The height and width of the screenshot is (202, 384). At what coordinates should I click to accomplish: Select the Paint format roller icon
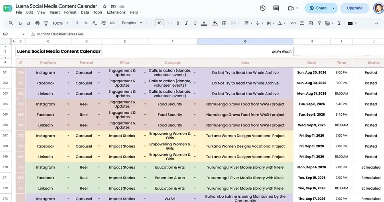pos(46,23)
